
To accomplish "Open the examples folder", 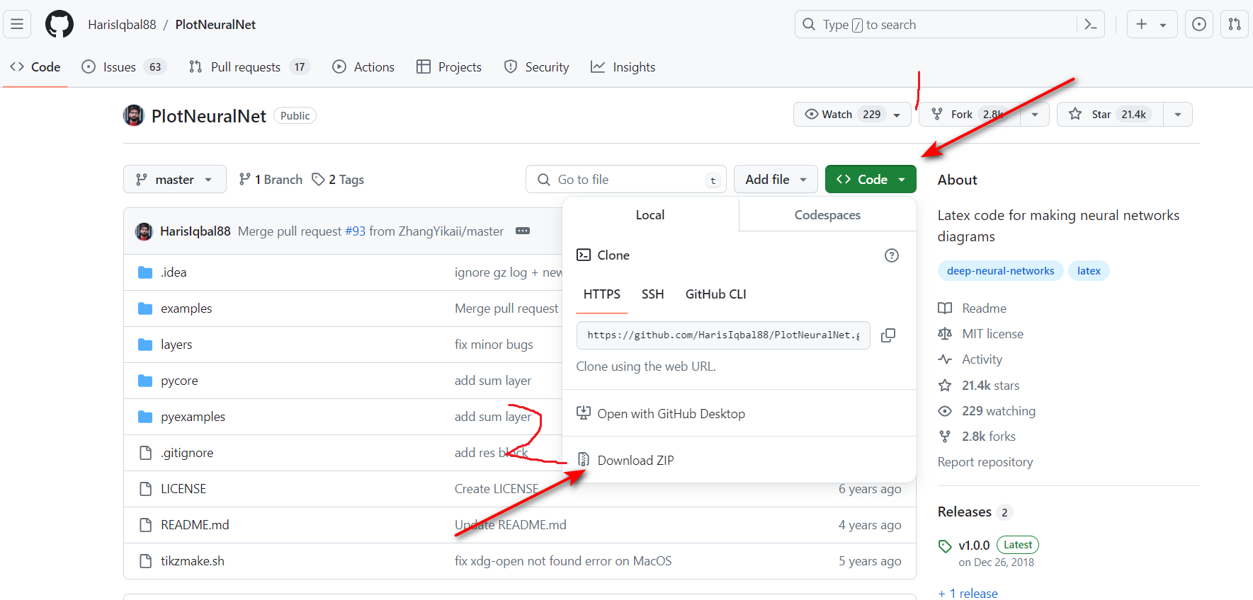I will click(186, 308).
